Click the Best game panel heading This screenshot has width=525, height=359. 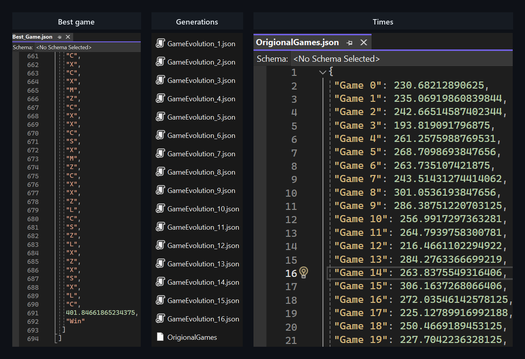pos(76,22)
